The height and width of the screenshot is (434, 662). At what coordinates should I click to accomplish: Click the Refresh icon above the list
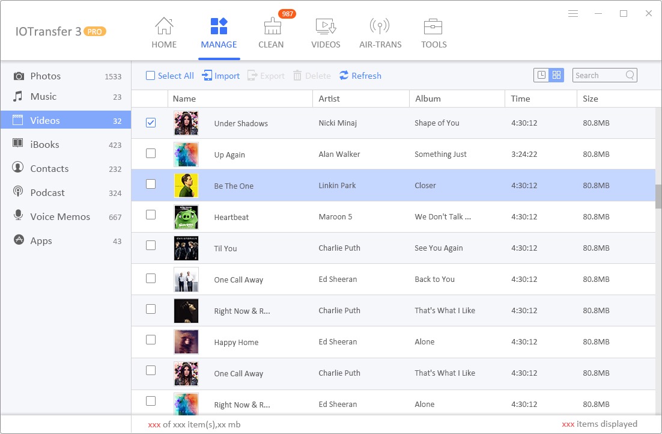[x=360, y=75]
